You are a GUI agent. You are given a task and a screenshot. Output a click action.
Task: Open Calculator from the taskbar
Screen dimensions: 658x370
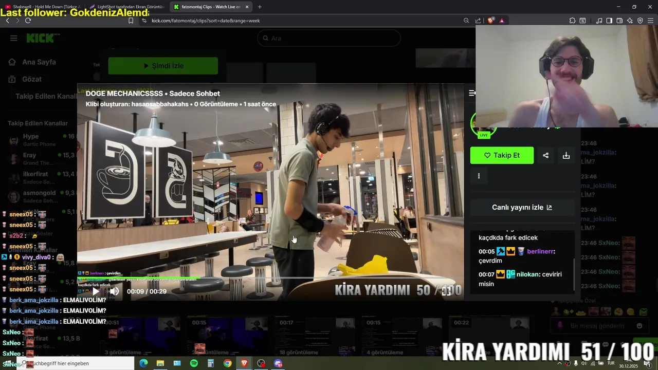211,363
